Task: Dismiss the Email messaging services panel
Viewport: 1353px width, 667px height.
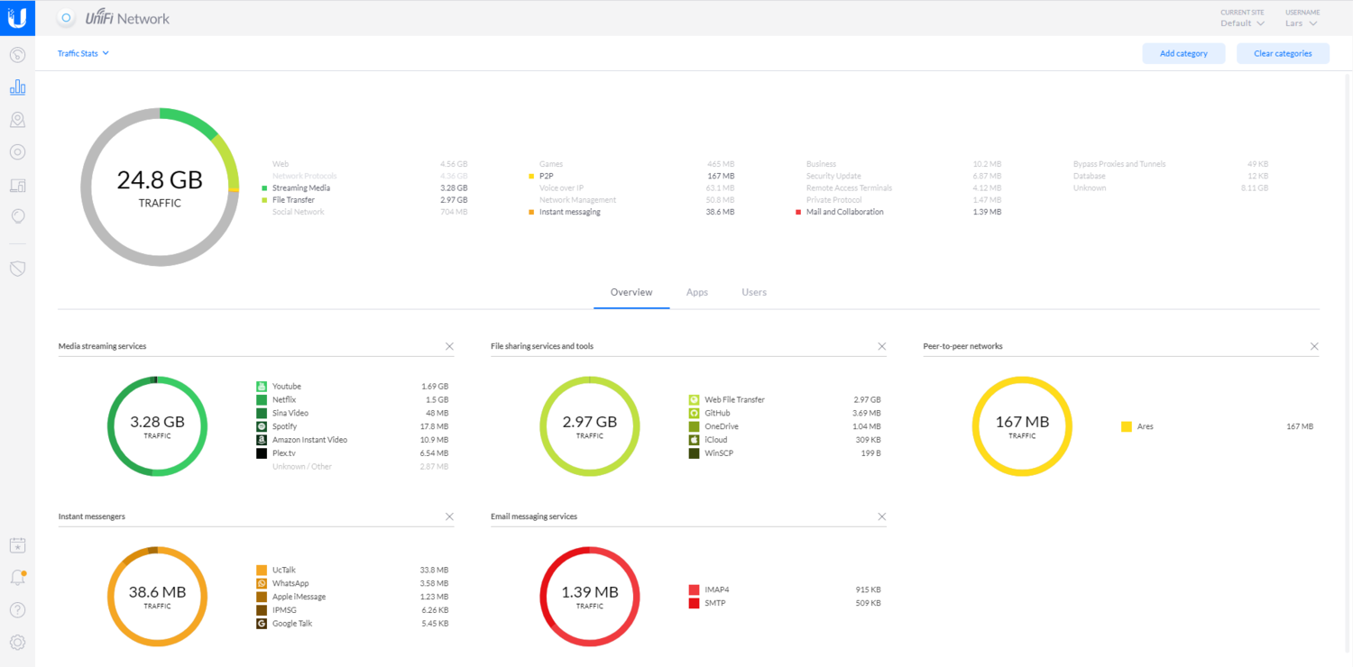Action: click(881, 516)
